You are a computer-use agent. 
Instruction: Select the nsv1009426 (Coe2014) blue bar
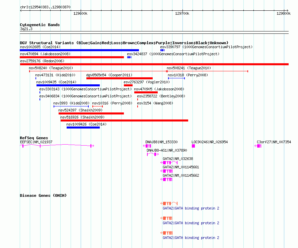[83, 128]
